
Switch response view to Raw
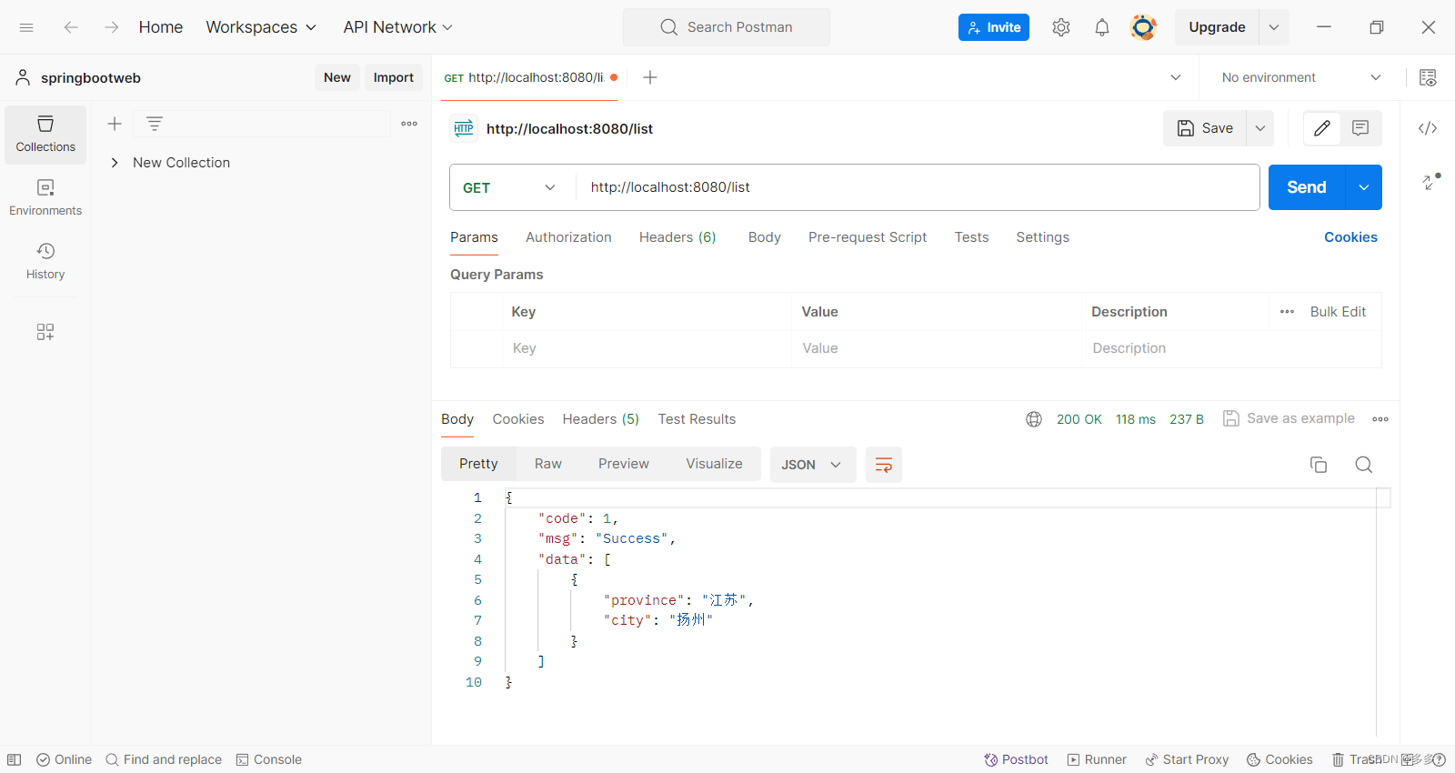pyautogui.click(x=548, y=464)
